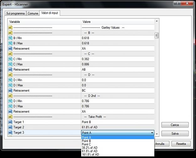Switch to the Sul programma tab
This screenshot has width=196, height=158.
15,13
